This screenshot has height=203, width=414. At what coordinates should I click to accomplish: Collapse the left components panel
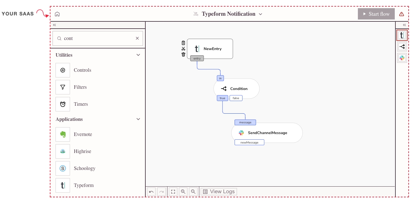point(55,25)
